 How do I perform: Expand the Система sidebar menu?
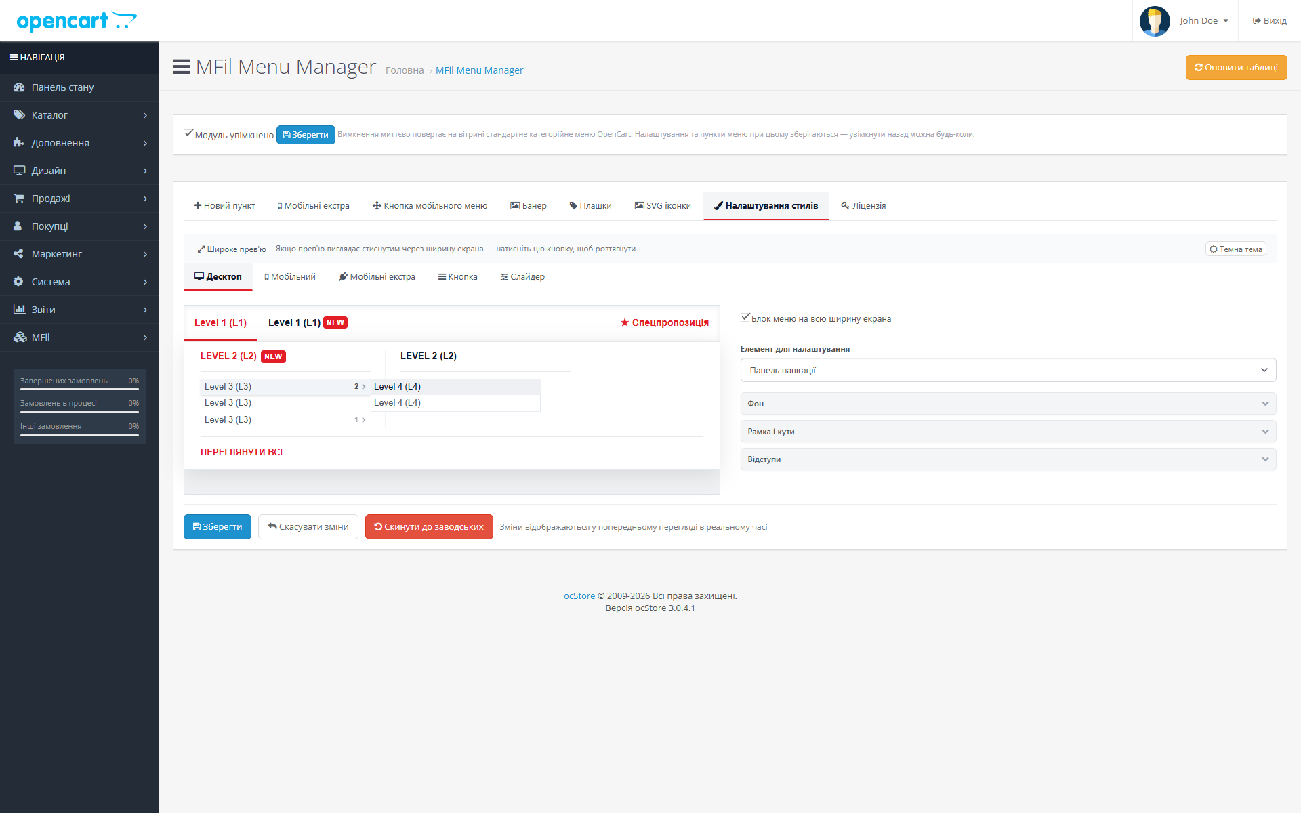click(x=79, y=282)
